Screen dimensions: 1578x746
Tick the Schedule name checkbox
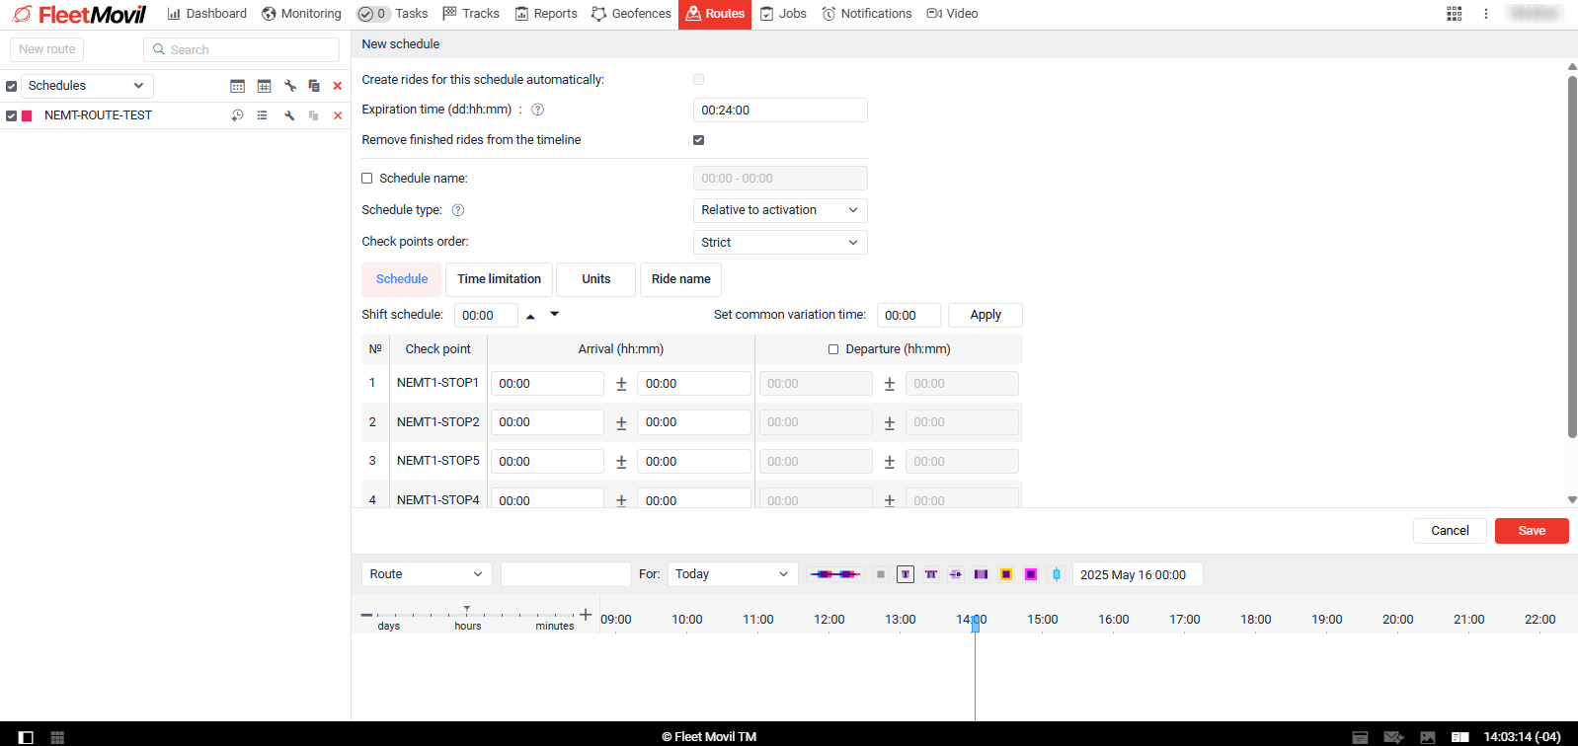pyautogui.click(x=367, y=179)
